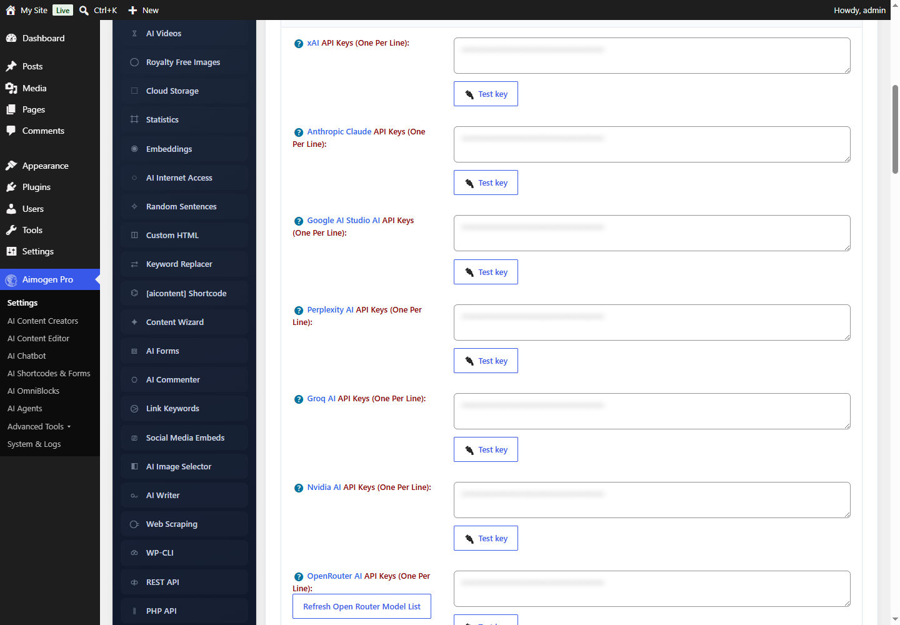Open the Link Keywords tab
The image size is (900, 625).
point(184,409)
